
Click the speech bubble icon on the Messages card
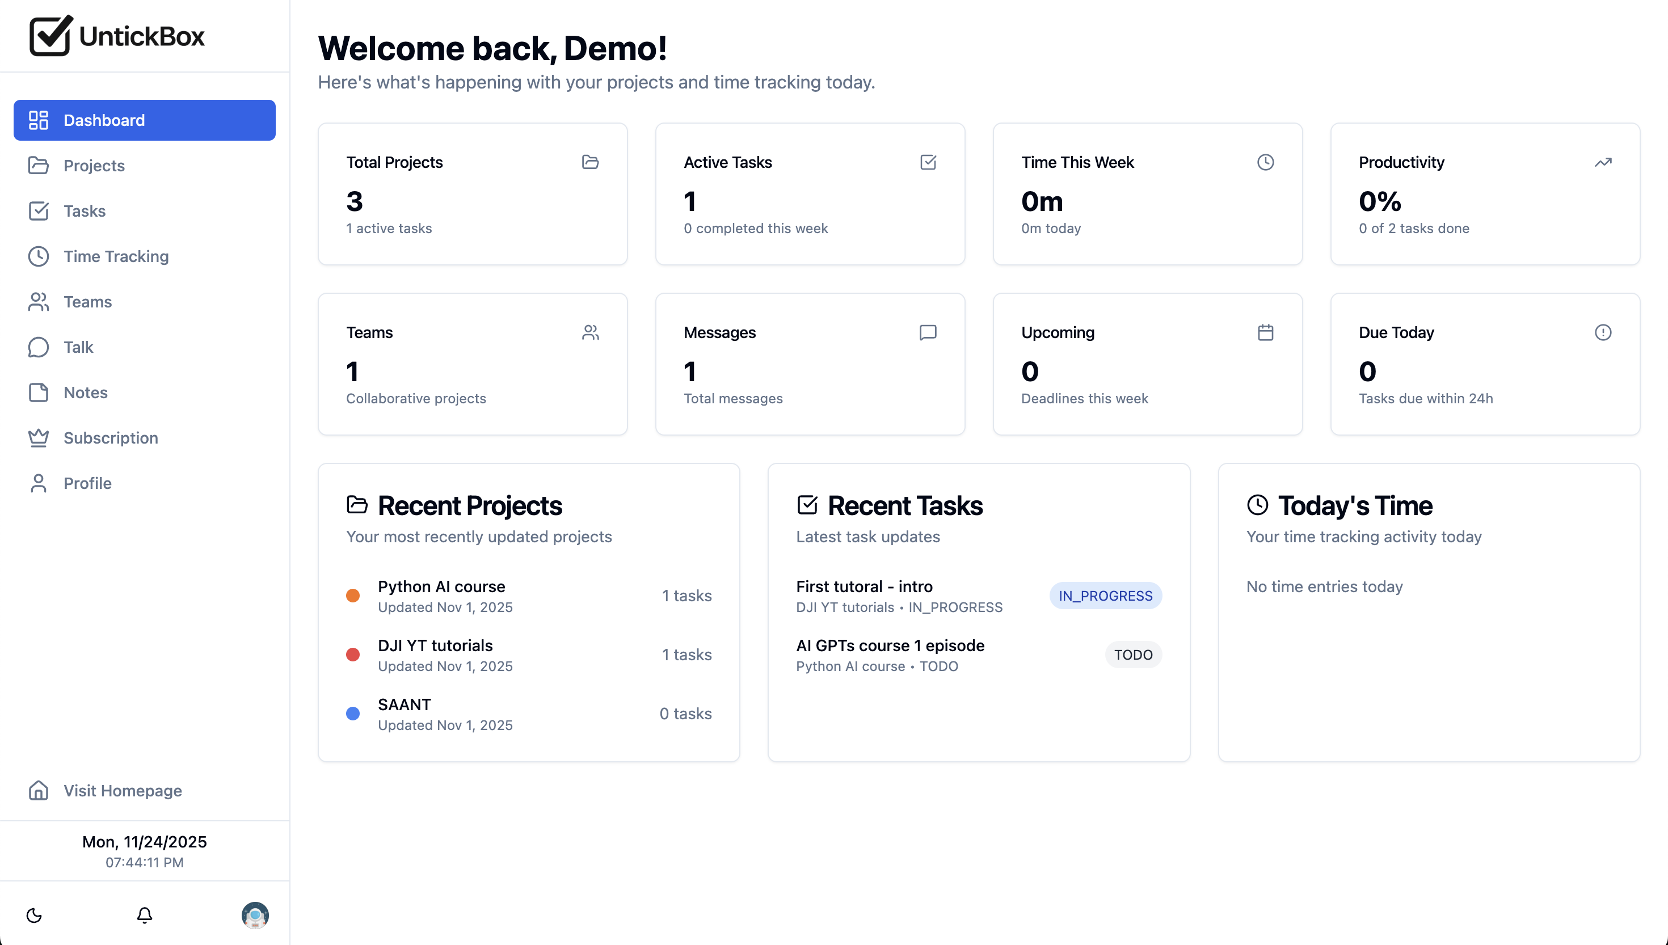928,332
